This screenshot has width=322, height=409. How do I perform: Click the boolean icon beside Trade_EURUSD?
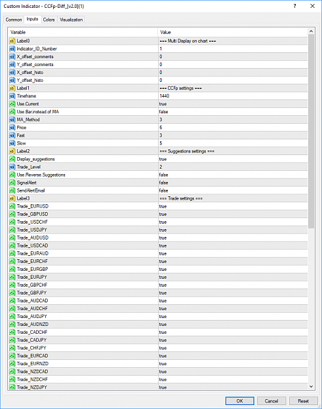click(x=12, y=206)
